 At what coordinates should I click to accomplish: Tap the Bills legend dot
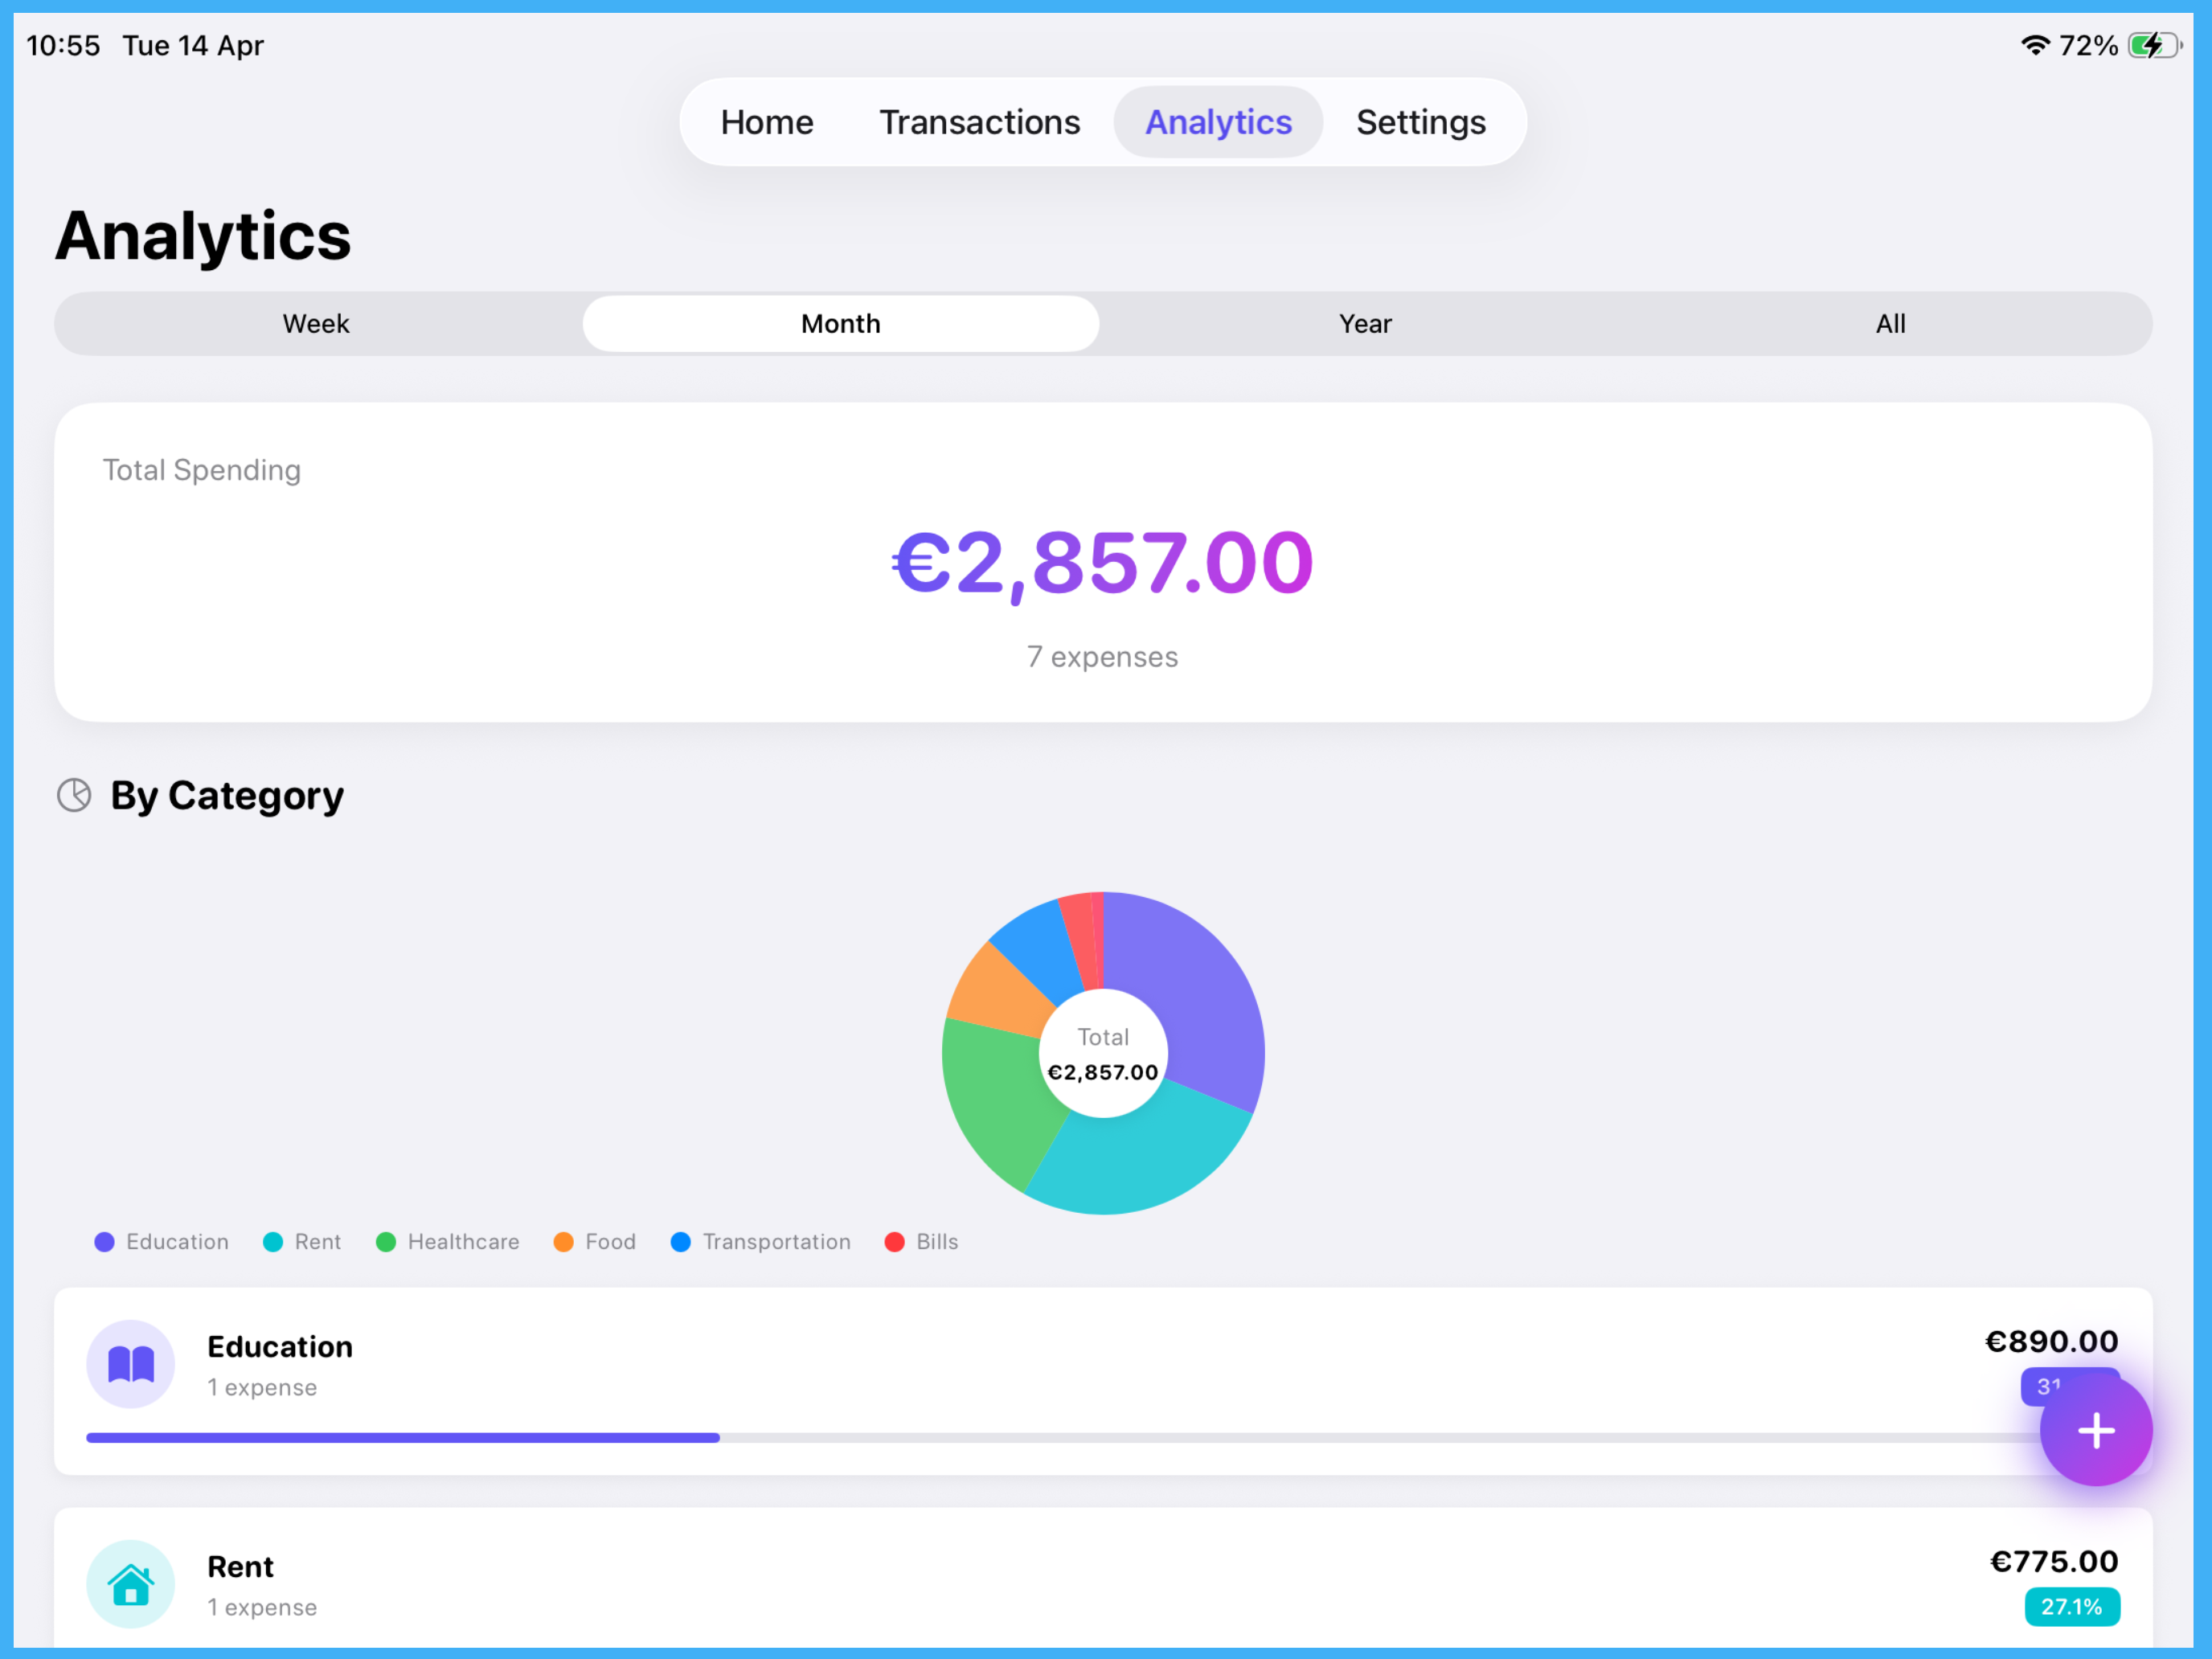pyautogui.click(x=894, y=1242)
